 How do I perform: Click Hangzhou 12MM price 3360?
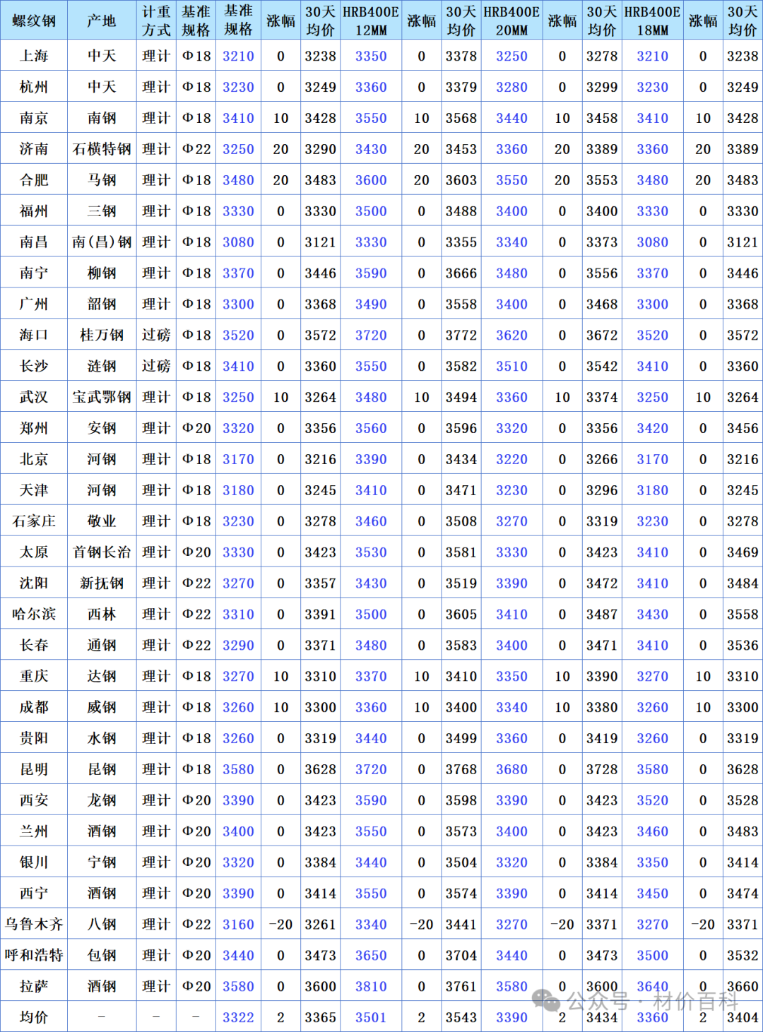click(371, 87)
